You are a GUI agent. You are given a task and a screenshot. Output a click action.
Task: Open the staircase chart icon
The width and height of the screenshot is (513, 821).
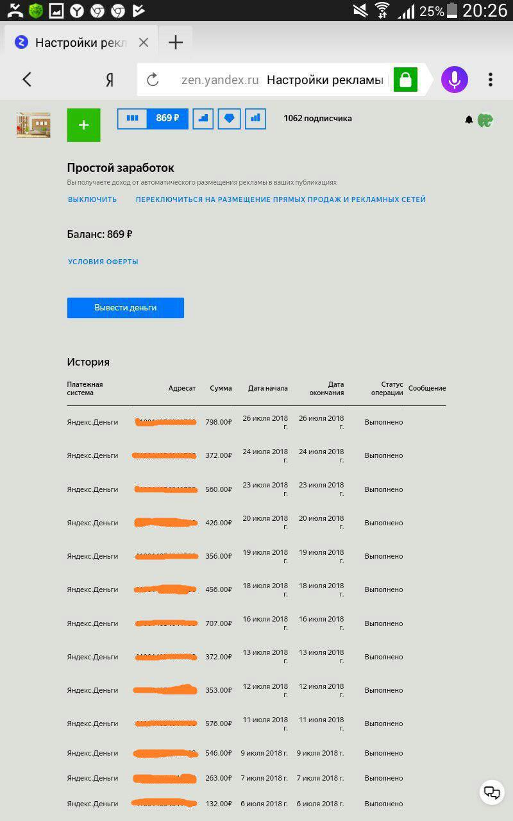[203, 119]
